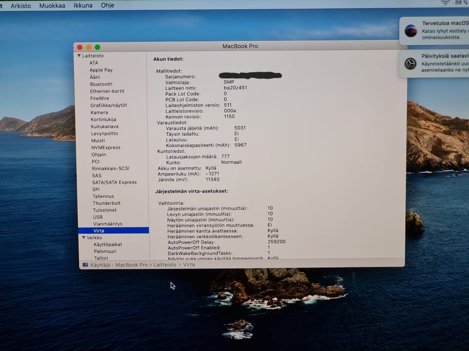Screen dimensions: 469x351
Task: Select SATA/SATA Express in the sidebar
Action: 114,182
